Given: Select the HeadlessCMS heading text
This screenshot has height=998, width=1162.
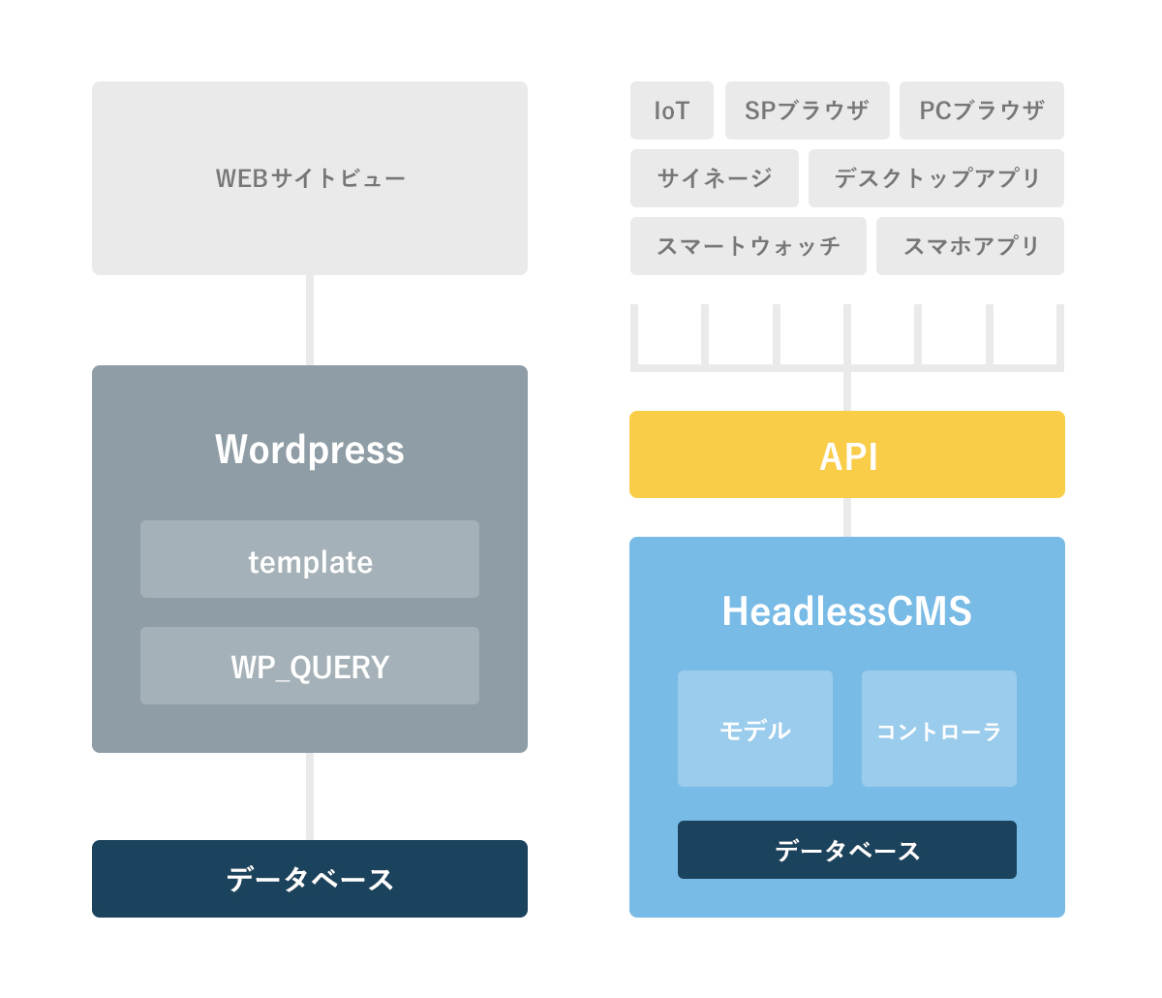Looking at the screenshot, I should click(847, 611).
